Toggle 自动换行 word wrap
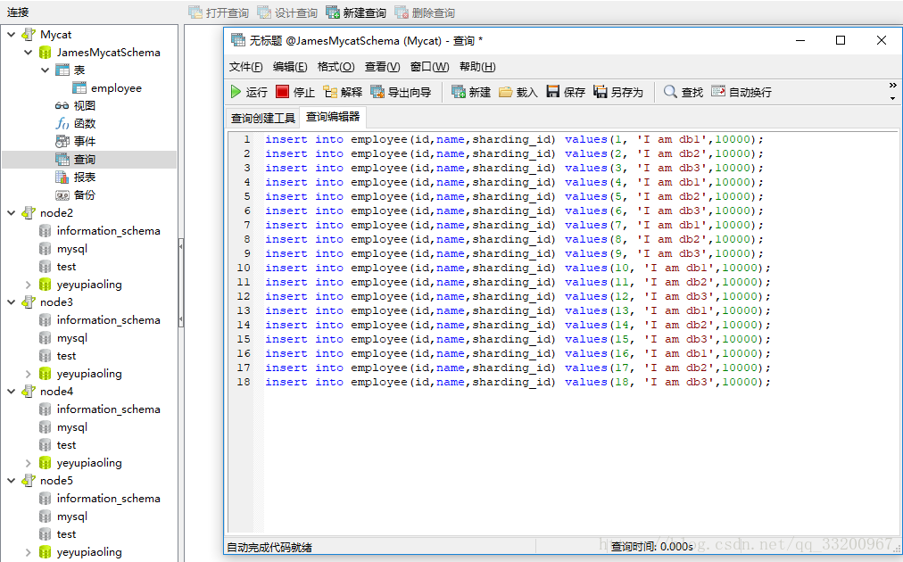Viewport: 903px width, 562px height. pos(741,92)
